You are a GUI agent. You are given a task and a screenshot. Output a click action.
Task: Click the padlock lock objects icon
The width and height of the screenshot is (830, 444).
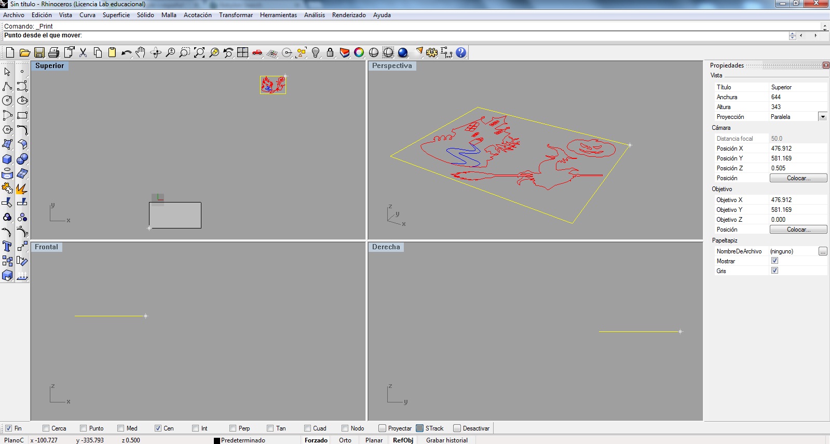click(x=330, y=52)
